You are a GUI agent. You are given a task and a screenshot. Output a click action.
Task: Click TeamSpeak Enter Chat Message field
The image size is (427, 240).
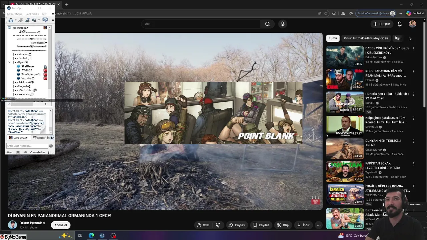pyautogui.click(x=28, y=146)
